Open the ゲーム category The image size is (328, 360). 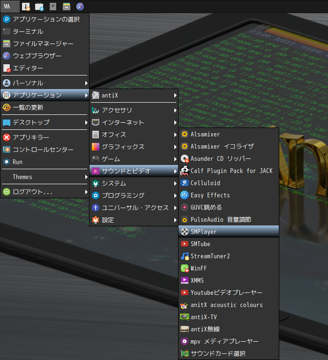pyautogui.click(x=134, y=159)
